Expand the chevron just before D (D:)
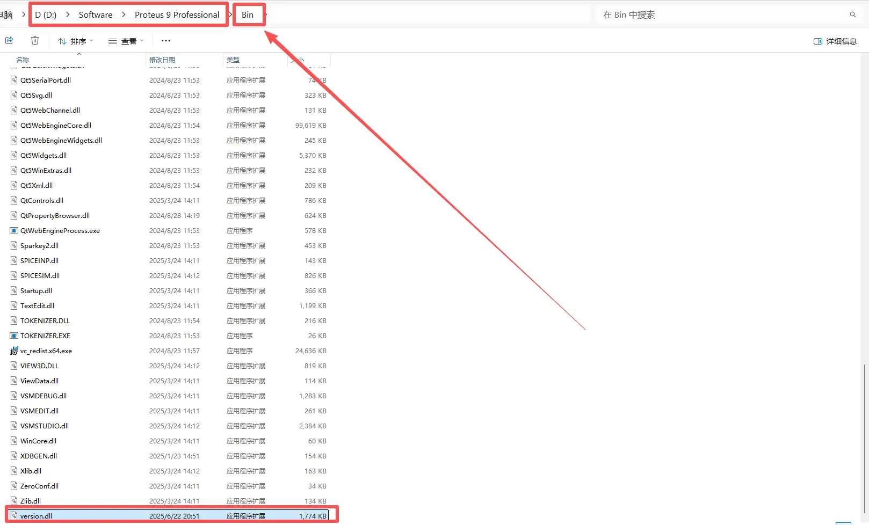Viewport: 869px width, 525px height. (x=24, y=14)
